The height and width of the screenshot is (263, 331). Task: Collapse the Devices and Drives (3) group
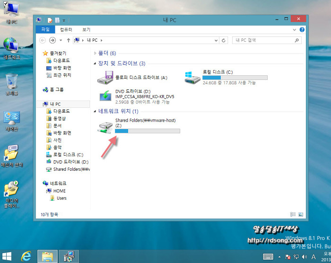point(95,63)
